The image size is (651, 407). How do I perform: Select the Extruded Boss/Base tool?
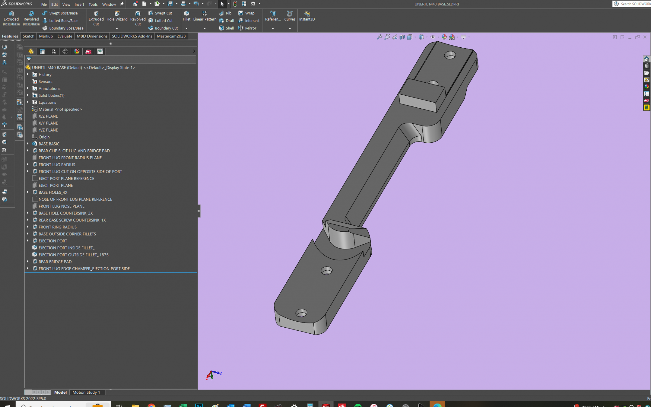tap(11, 18)
